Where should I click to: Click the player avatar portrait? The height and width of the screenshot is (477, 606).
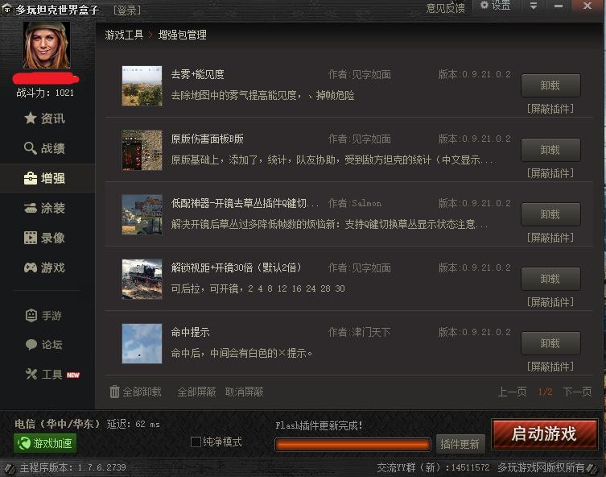pyautogui.click(x=47, y=45)
